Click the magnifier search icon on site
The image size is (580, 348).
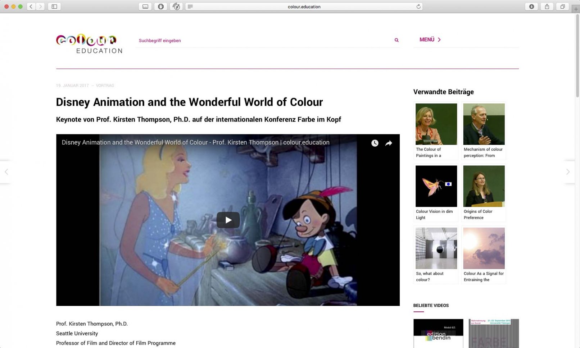tap(397, 40)
